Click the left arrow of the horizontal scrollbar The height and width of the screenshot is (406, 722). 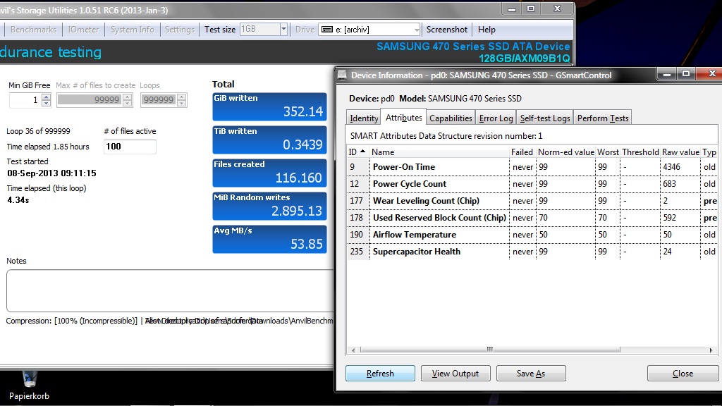[353, 350]
